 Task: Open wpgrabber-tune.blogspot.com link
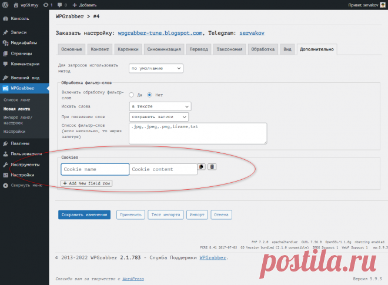(x=160, y=33)
